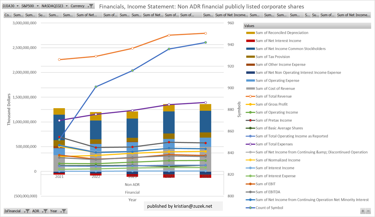The height and width of the screenshot is (217, 375).
Task: Click the ADR axis filter funnel icon
Action: coord(45,211)
